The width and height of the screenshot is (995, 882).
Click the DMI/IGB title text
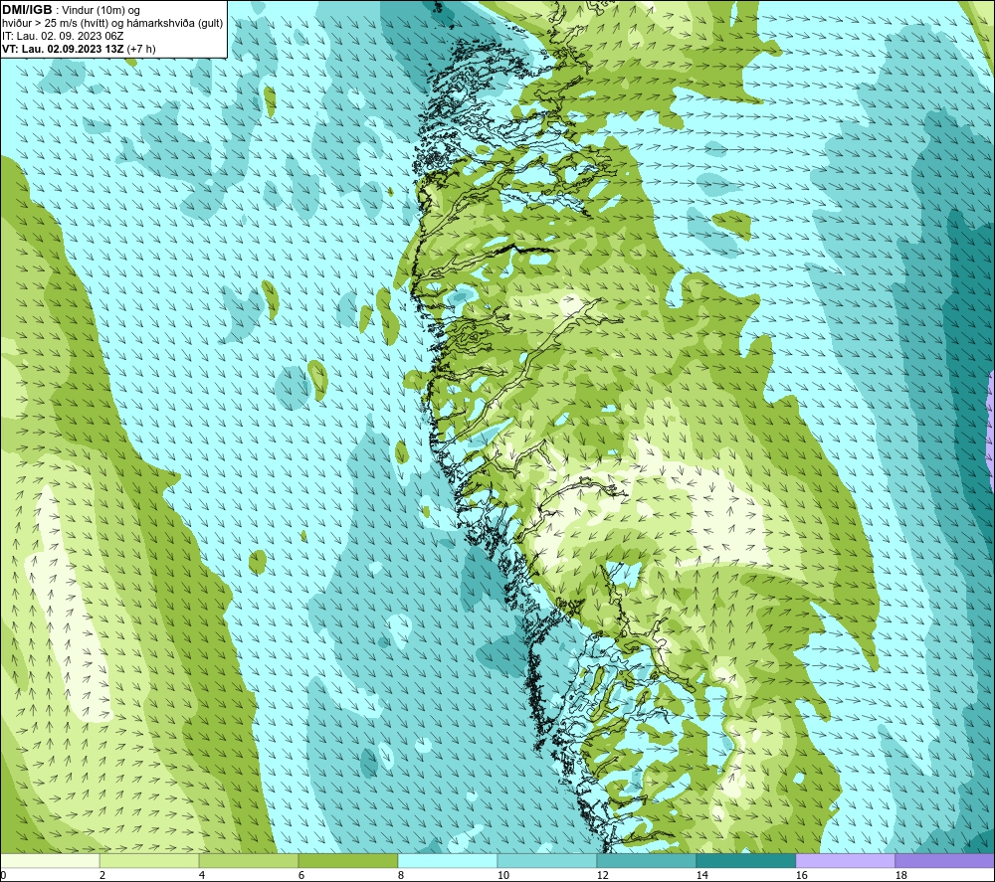pos(27,10)
